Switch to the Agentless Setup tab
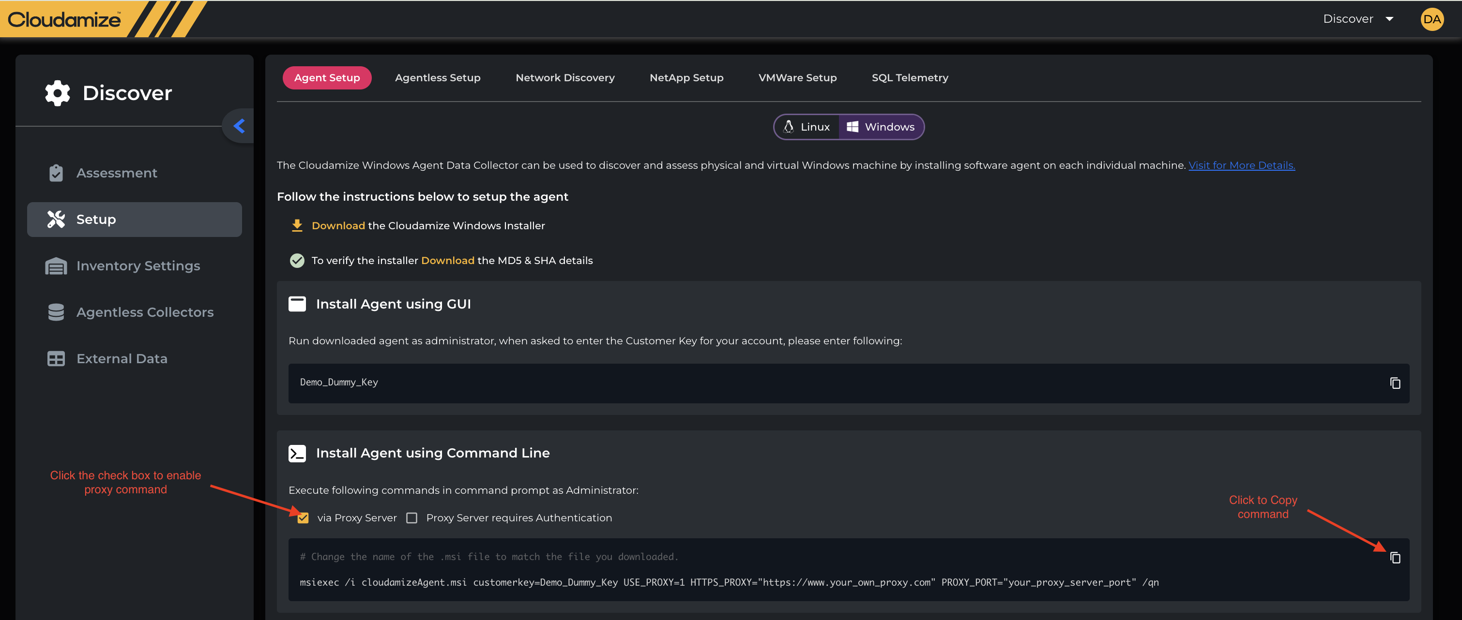This screenshot has height=620, width=1462. tap(437, 78)
